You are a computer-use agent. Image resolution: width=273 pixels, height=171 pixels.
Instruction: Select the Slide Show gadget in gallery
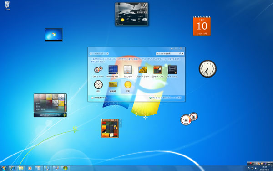click(x=142, y=72)
